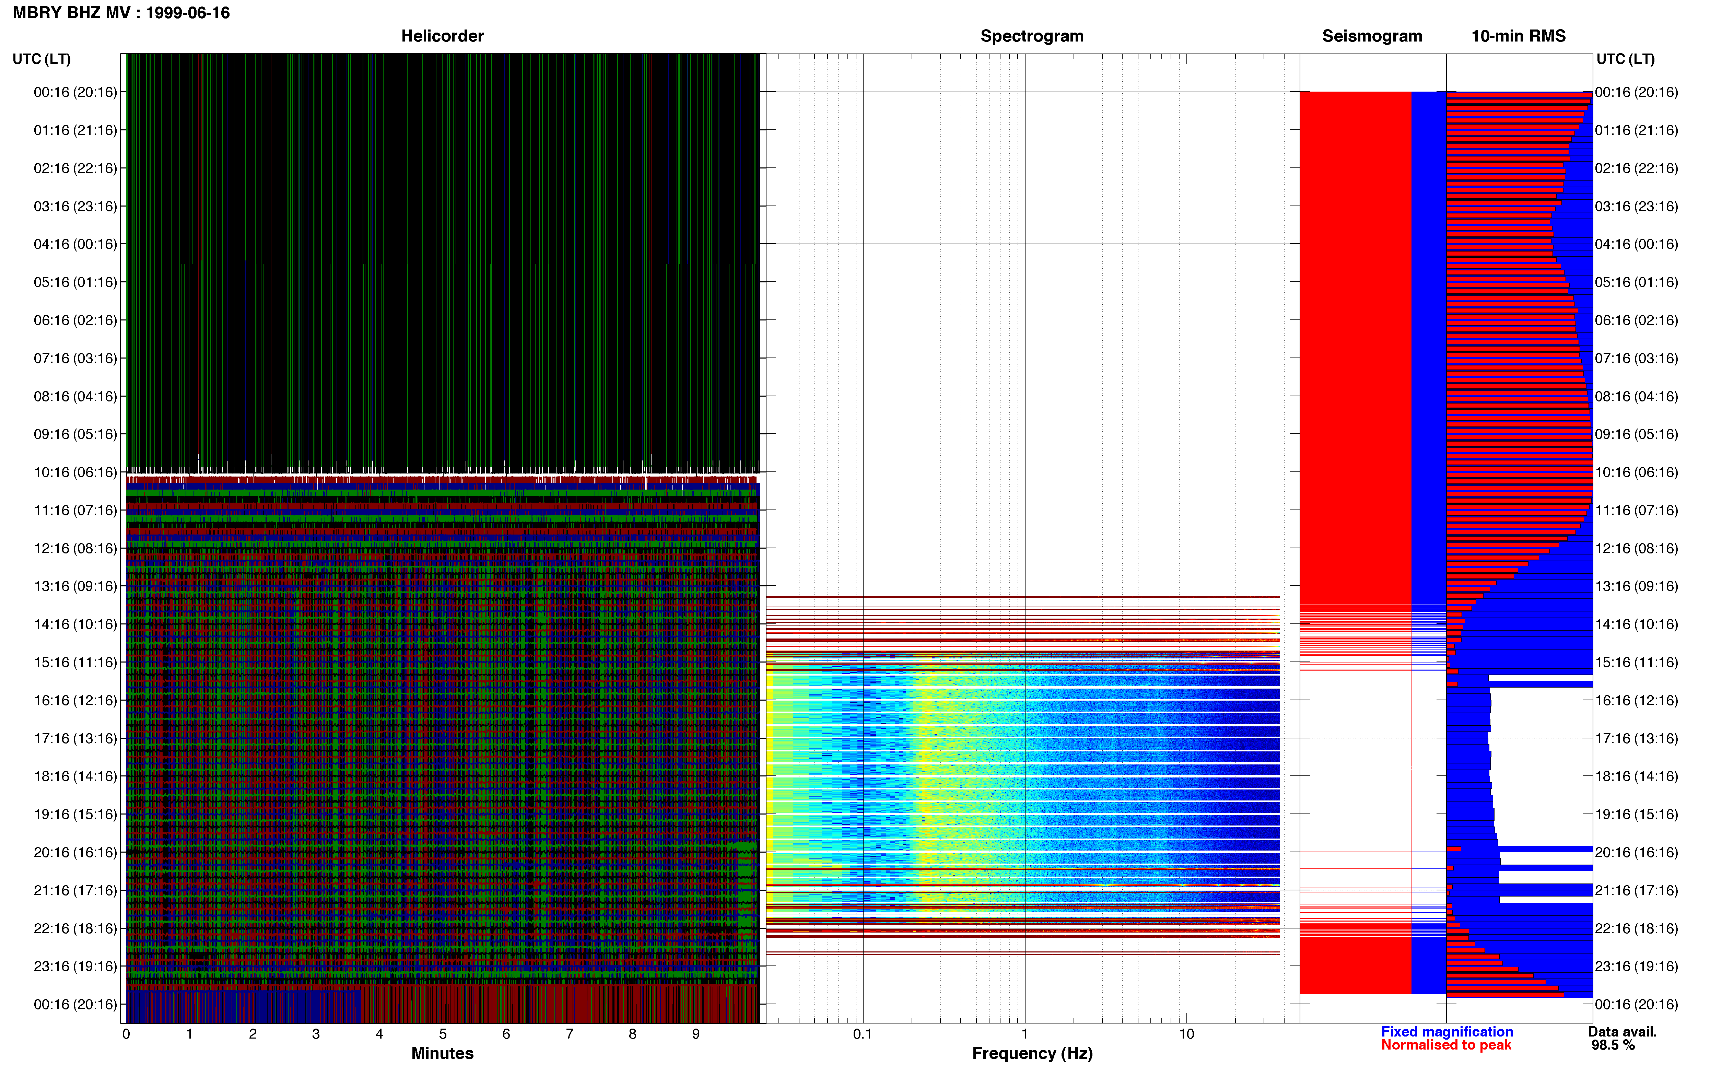
Task: Click the '98.5 %' data availability value
Action: pyautogui.click(x=1613, y=1045)
